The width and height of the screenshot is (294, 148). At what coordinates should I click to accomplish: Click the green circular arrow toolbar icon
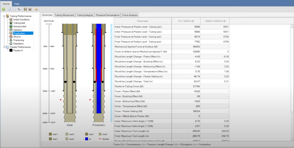coord(4,9)
